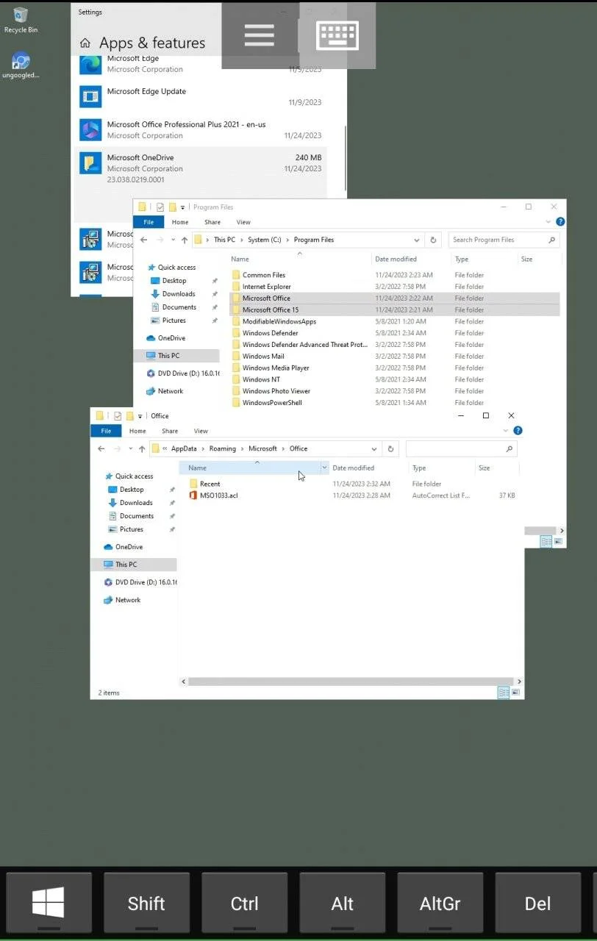This screenshot has width=597, height=941.
Task: Toggle the AltGr modifier key
Action: 440,903
